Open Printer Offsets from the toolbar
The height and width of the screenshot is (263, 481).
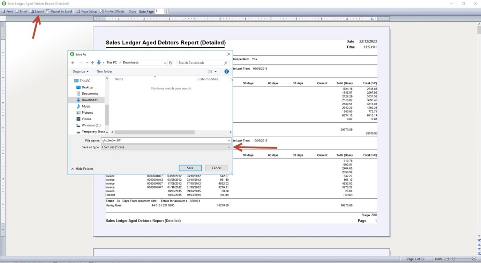(x=112, y=11)
